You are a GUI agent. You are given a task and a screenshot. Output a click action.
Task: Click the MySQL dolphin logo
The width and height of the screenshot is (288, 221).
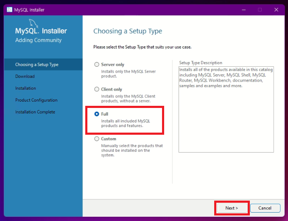pyautogui.click(x=34, y=23)
